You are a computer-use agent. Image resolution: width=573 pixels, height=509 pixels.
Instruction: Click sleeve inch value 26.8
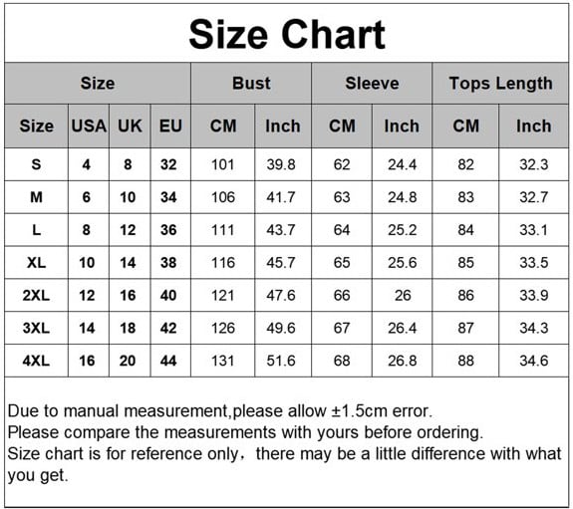tap(402, 361)
